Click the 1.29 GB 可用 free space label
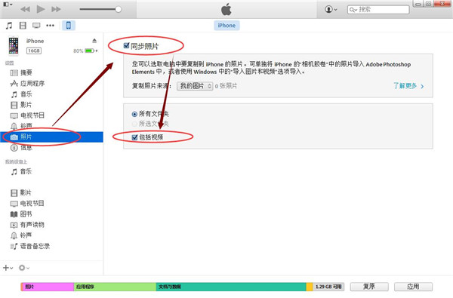This screenshot has width=453, height=298. click(x=328, y=287)
